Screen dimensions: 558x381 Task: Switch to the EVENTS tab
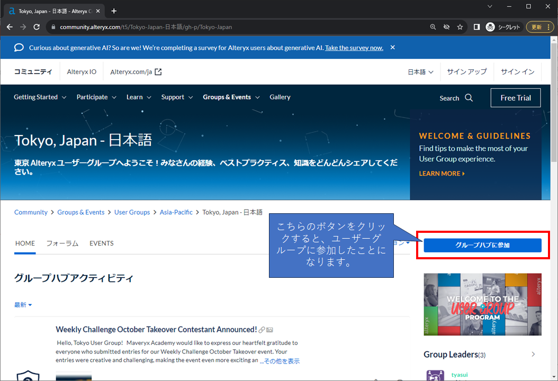102,243
